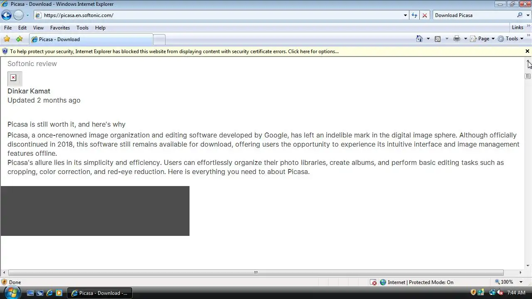Expand the address bar URL history dropdown

(x=405, y=15)
